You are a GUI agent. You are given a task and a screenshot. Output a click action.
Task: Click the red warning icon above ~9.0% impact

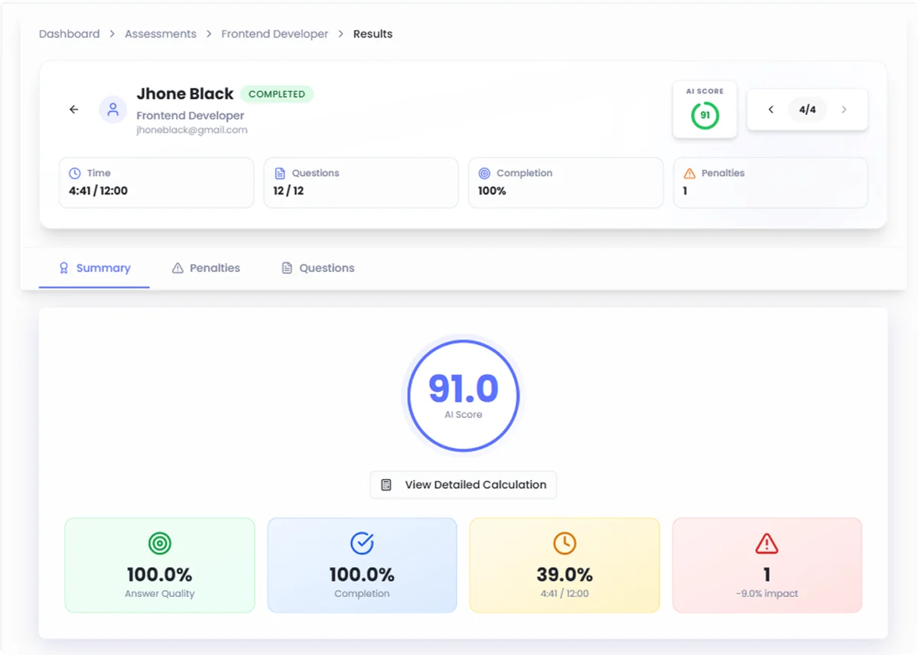tap(767, 543)
